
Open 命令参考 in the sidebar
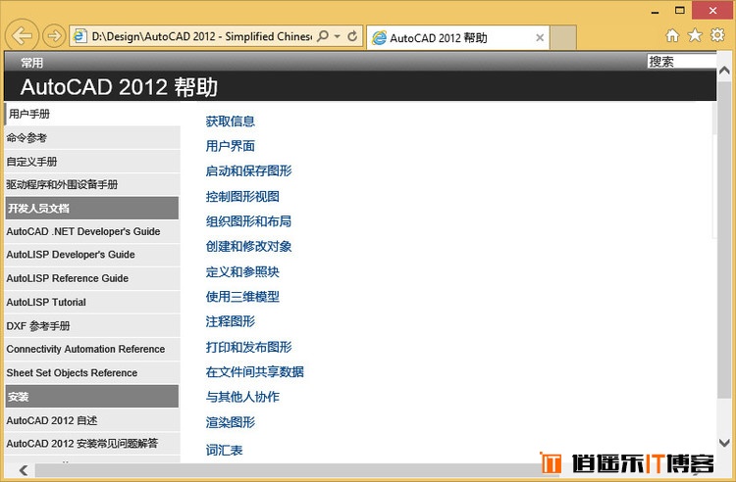click(92, 138)
